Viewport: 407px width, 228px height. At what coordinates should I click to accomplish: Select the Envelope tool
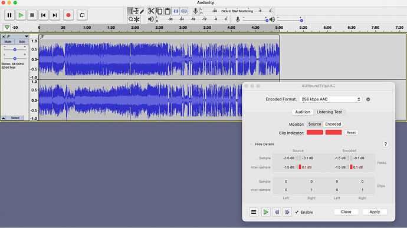[136, 11]
